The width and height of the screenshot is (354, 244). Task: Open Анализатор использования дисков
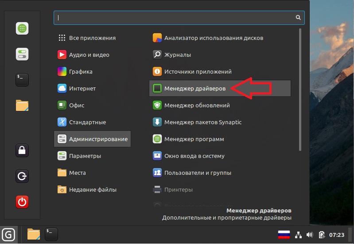pos(214,38)
